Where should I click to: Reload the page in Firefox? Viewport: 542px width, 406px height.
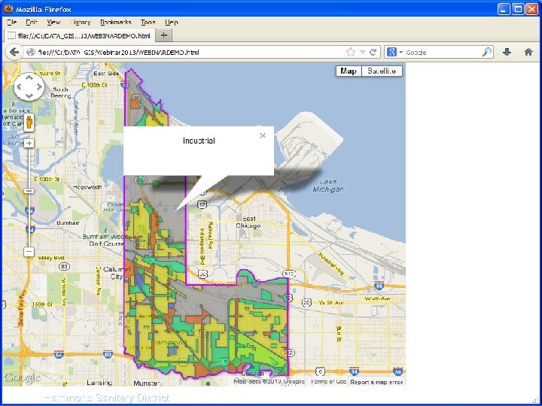click(373, 52)
